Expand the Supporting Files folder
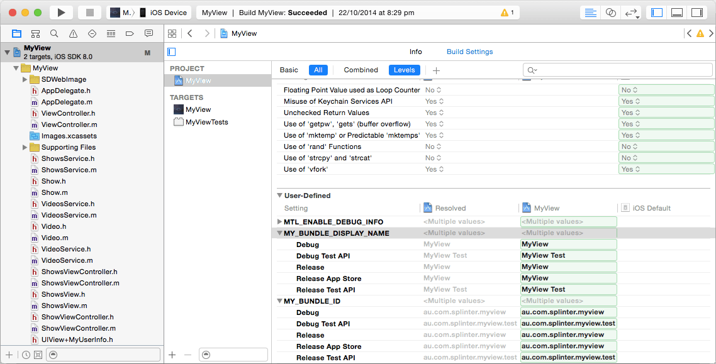The image size is (716, 364). click(x=25, y=147)
